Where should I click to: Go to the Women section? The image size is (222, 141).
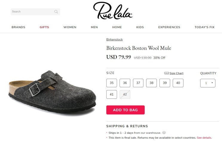click(x=70, y=27)
